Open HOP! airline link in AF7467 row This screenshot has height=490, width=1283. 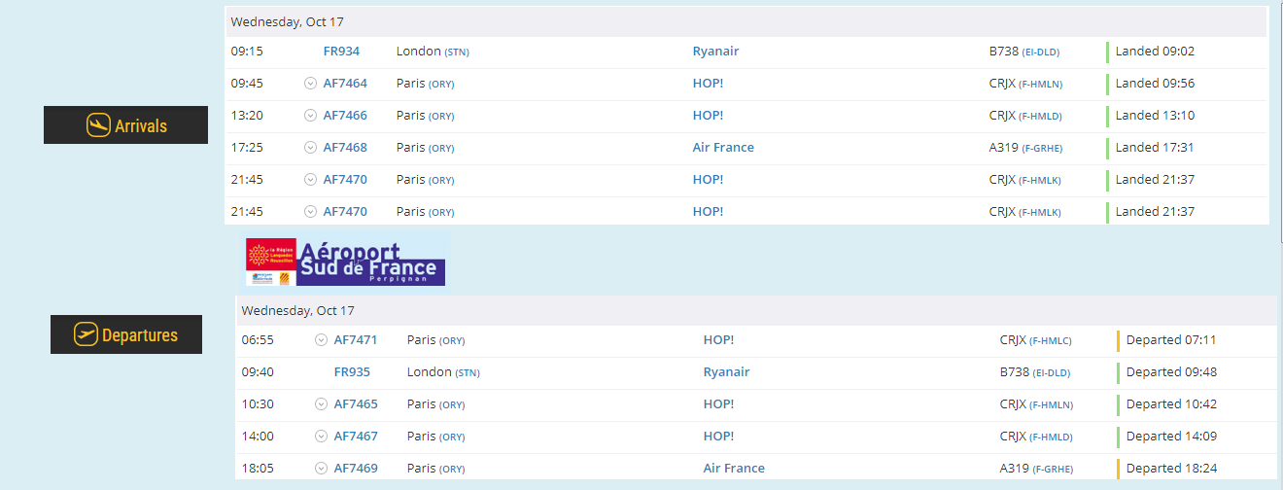[x=719, y=437]
